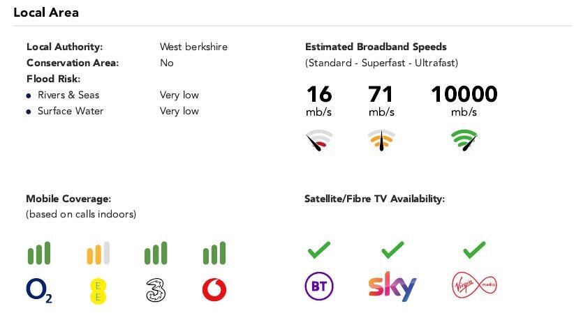Click the green signal bars above O2

pos(39,254)
